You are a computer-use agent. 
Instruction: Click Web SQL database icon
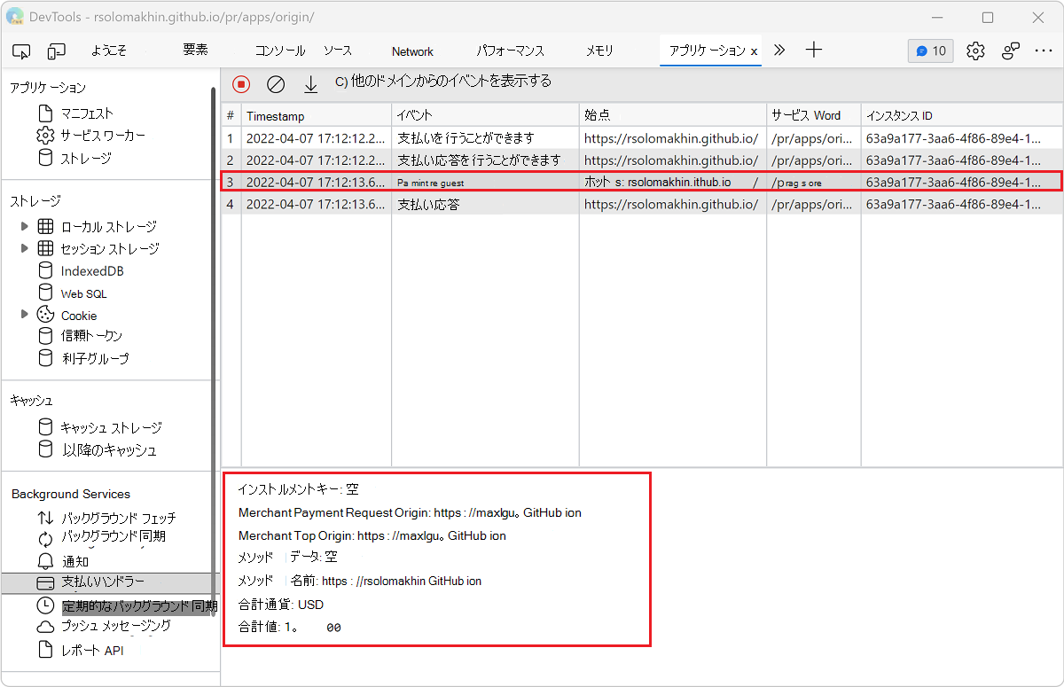click(x=45, y=293)
